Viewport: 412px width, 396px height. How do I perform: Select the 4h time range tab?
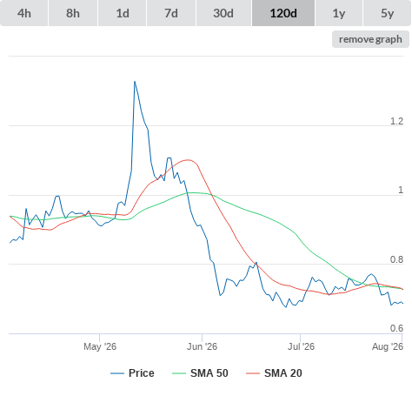pos(24,13)
